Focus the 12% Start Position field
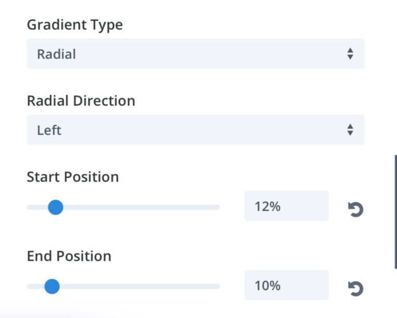Viewport: 397px width, 318px height. point(287,206)
